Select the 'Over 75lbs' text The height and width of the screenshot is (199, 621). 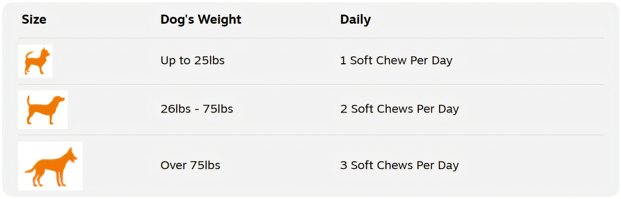point(190,165)
